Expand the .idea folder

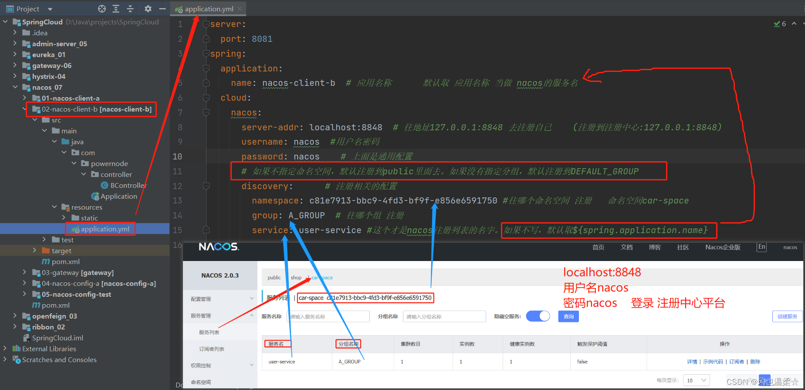click(x=15, y=33)
